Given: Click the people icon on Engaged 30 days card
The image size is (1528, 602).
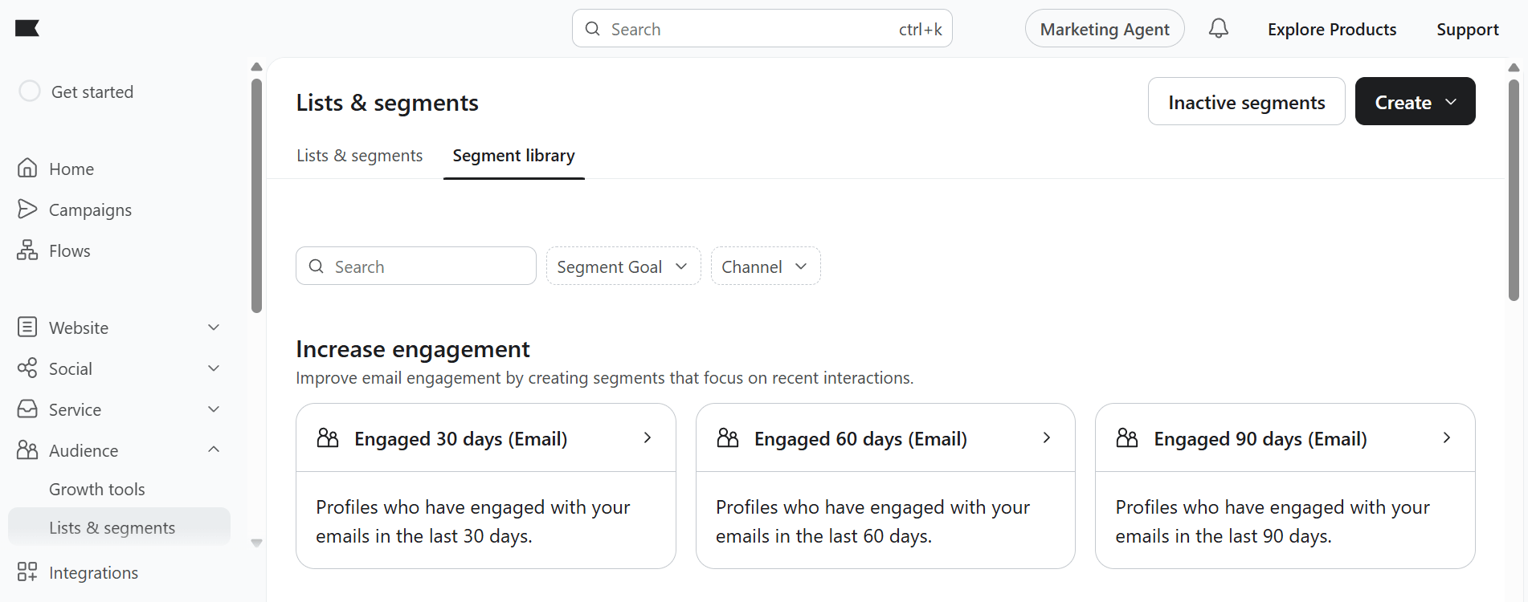Looking at the screenshot, I should (x=328, y=437).
